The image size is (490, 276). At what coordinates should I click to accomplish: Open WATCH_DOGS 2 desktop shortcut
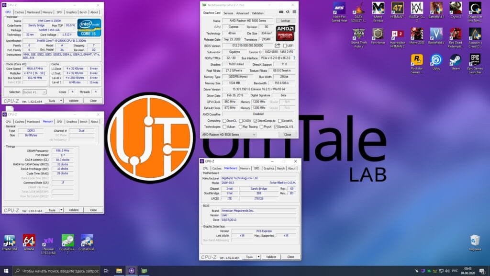click(x=417, y=12)
